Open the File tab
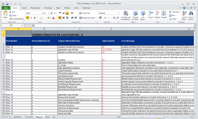 (x=6, y=8)
